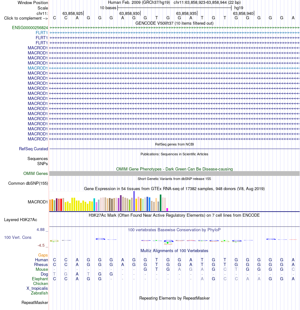The width and height of the screenshot is (300, 310).
Task: Click the RepeatMasker track label
Action: [35, 302]
